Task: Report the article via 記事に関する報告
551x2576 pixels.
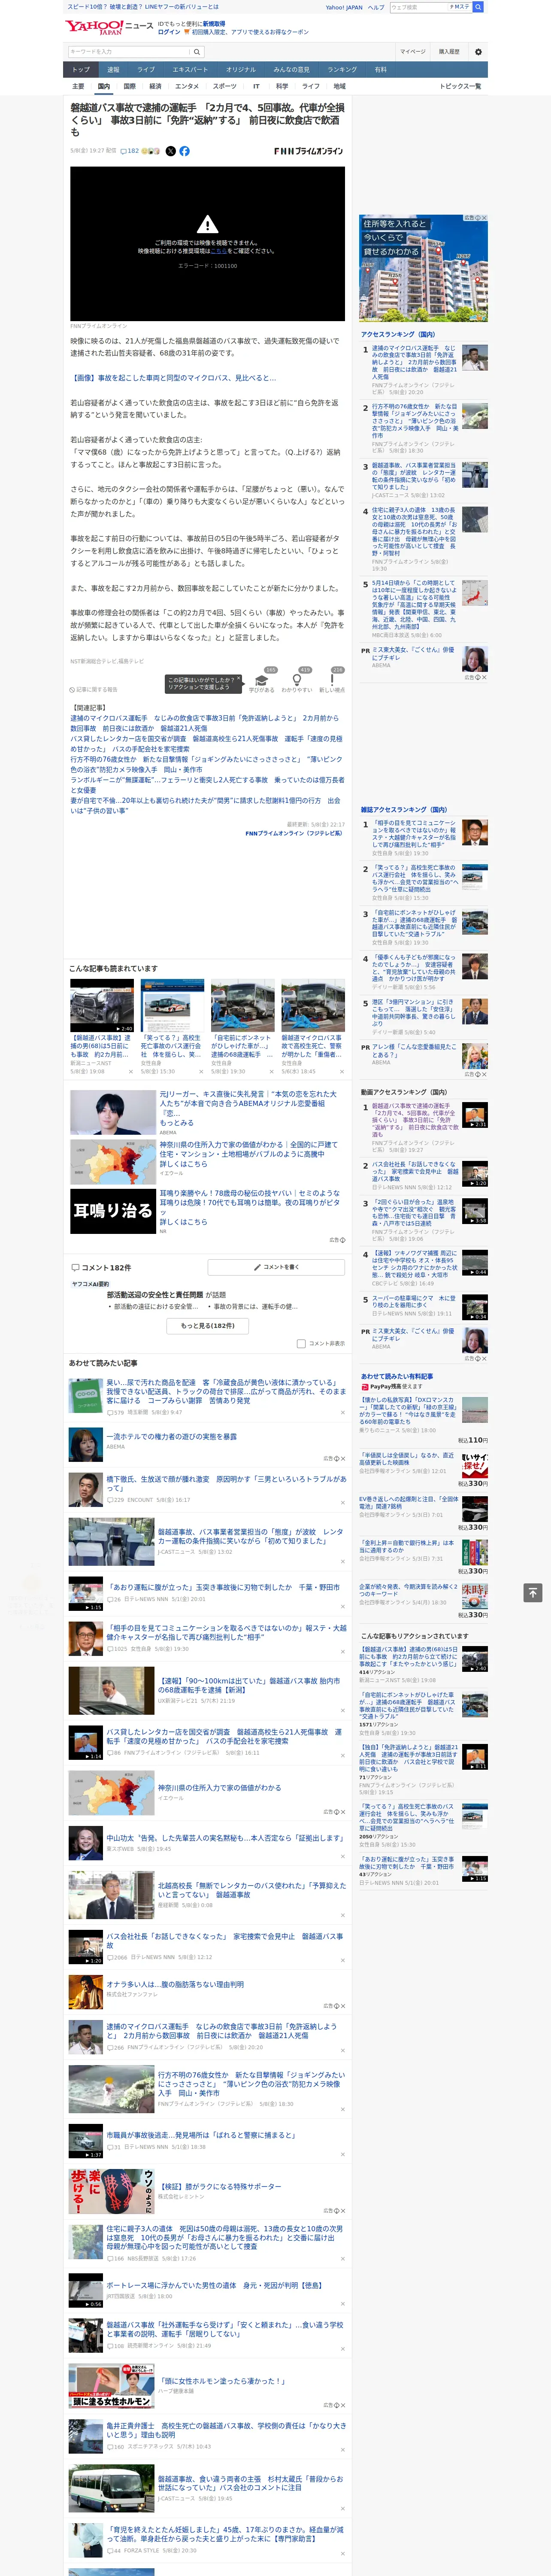Action: pyautogui.click(x=94, y=689)
